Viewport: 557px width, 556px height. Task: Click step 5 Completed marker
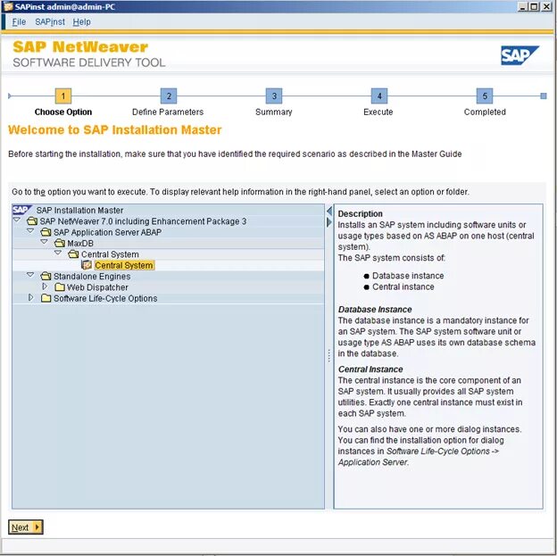(x=485, y=95)
